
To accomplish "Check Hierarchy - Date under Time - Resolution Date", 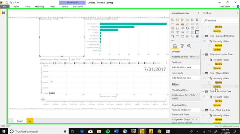I will click(208, 97).
